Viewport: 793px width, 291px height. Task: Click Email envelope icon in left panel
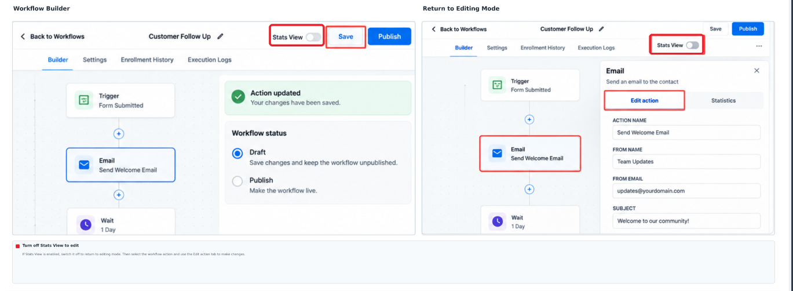coord(84,165)
